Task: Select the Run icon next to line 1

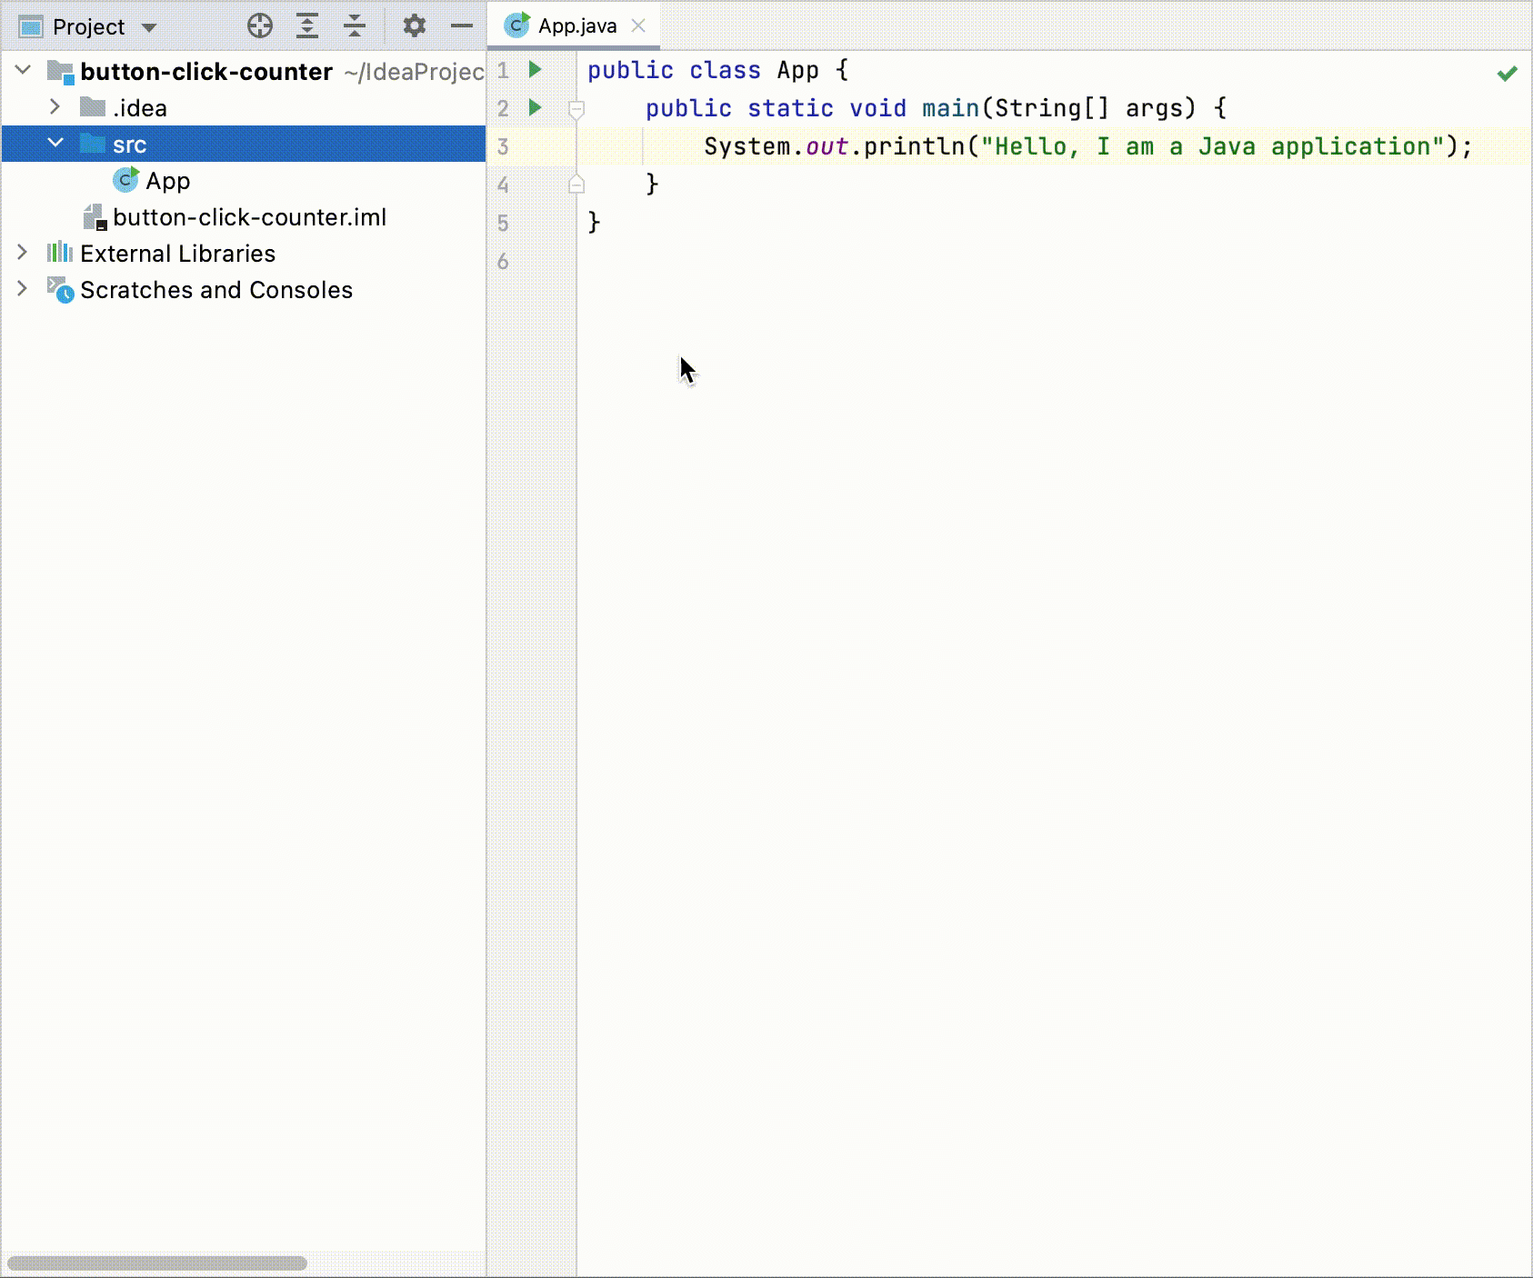Action: (535, 69)
